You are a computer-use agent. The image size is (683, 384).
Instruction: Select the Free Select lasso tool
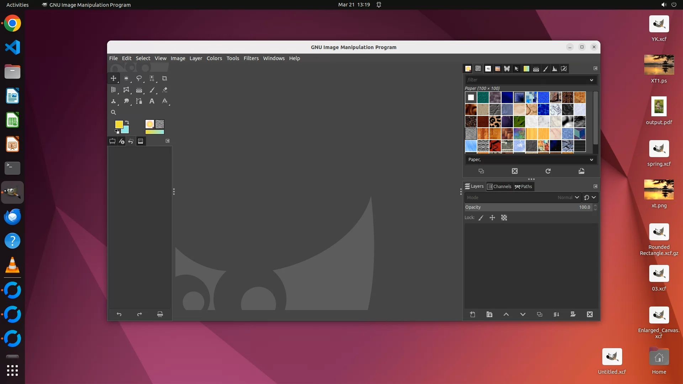coord(139,78)
